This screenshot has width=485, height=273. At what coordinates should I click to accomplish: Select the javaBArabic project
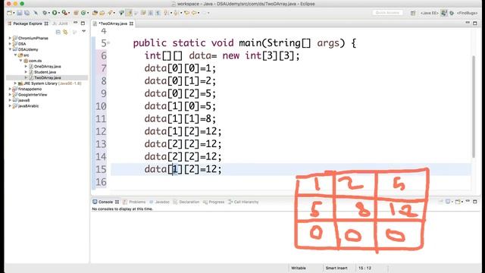26,106
